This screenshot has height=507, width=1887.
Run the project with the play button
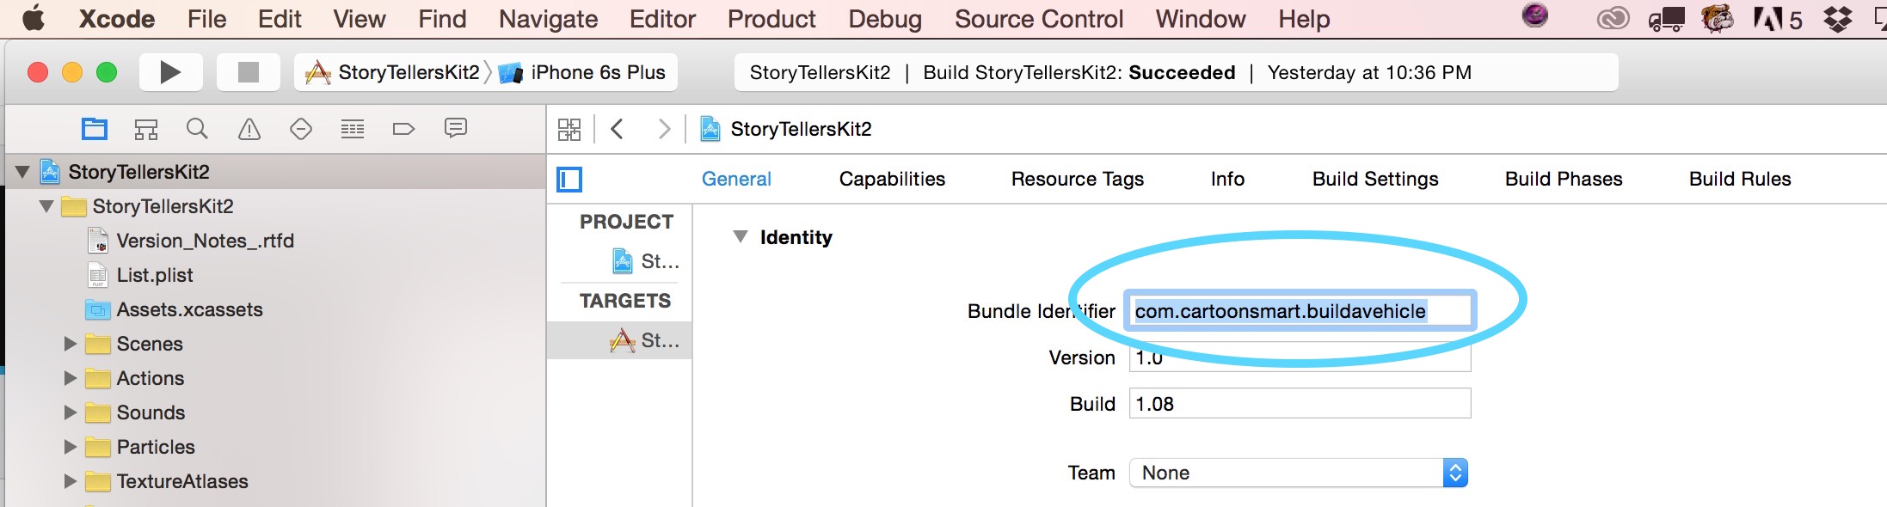tap(170, 72)
